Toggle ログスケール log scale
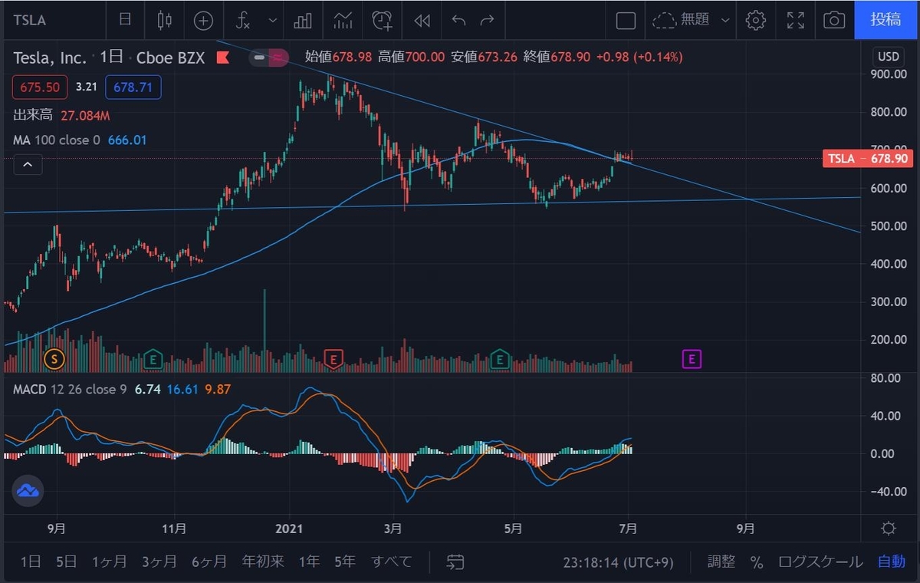Viewport: 920px width, 583px height. point(820,562)
